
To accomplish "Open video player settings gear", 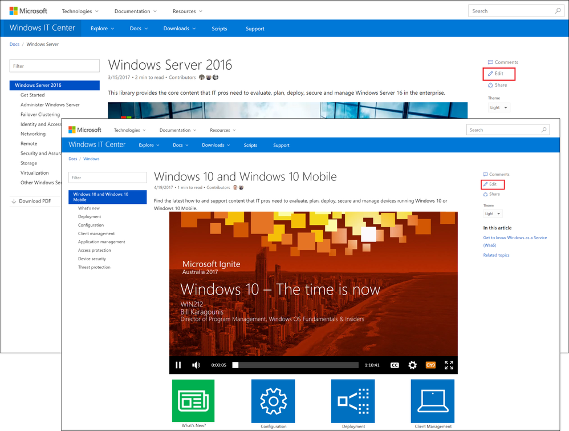I will pos(412,365).
